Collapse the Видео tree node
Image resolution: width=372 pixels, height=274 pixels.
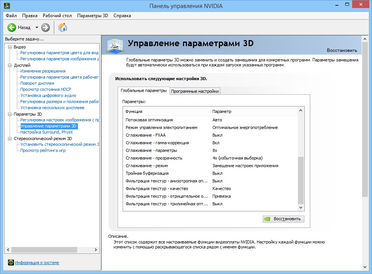coord(10,47)
